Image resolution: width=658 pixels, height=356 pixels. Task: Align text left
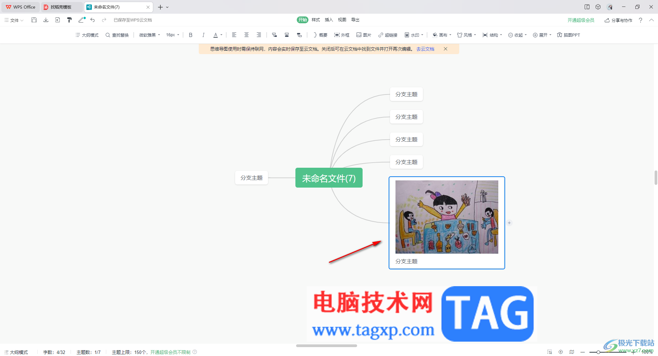click(x=234, y=35)
